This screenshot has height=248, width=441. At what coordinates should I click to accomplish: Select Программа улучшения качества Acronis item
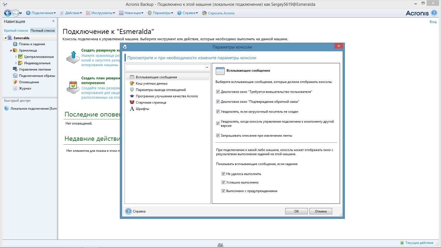pos(167,96)
